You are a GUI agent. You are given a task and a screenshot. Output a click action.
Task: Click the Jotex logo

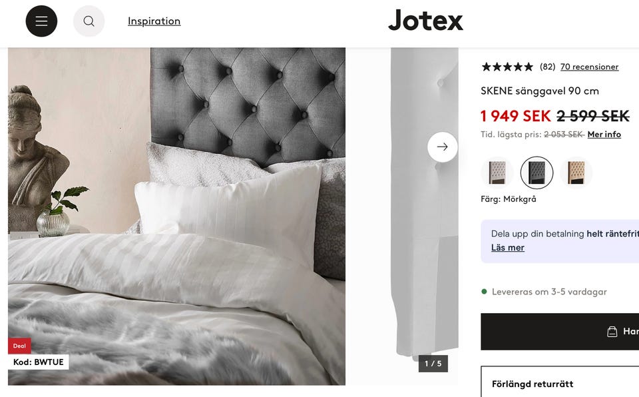tap(425, 21)
